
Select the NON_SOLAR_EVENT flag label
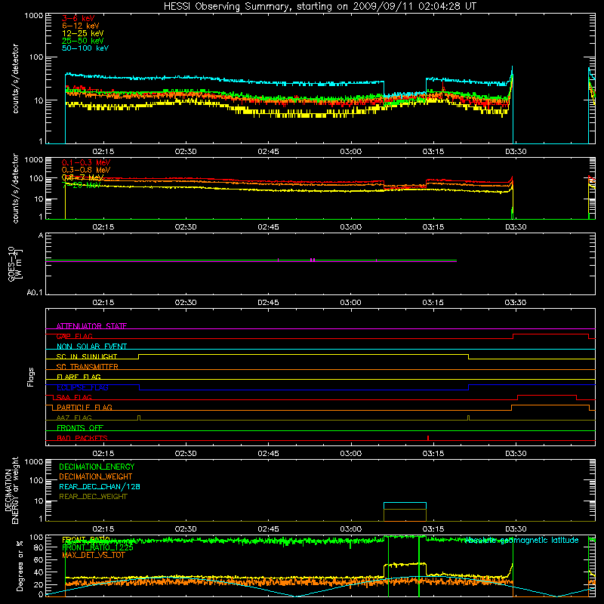click(x=91, y=347)
